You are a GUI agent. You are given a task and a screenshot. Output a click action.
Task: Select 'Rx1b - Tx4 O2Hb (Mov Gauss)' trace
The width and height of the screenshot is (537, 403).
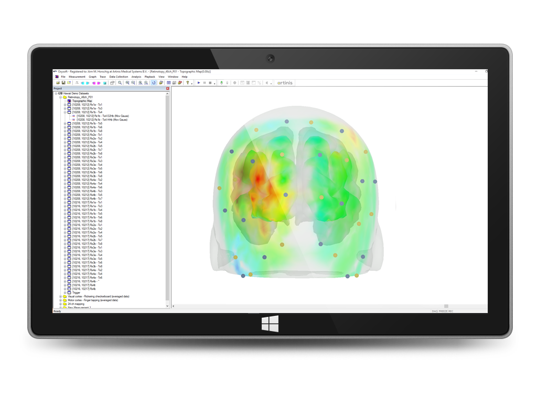pyautogui.click(x=102, y=116)
